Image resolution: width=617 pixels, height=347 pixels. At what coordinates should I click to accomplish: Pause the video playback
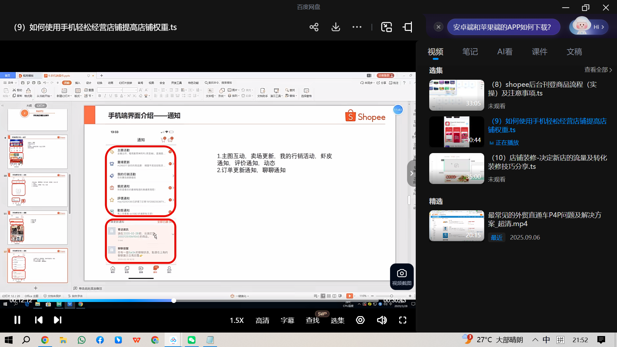17,320
